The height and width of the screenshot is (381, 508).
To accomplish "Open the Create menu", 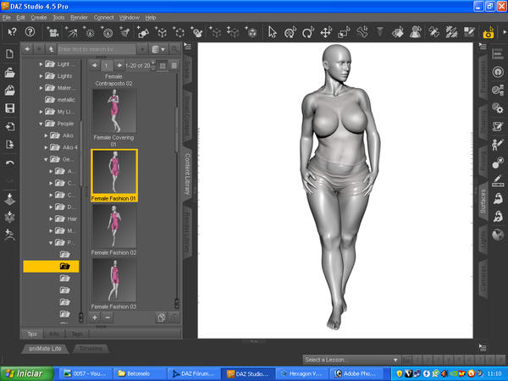I will tap(39, 18).
